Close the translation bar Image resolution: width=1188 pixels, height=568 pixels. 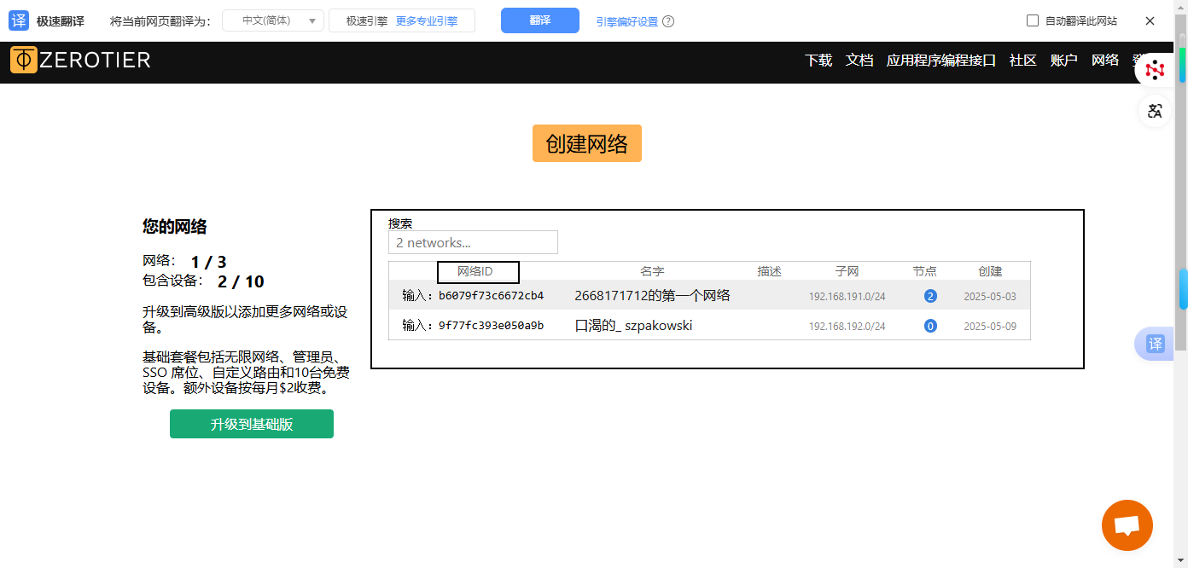click(1150, 20)
